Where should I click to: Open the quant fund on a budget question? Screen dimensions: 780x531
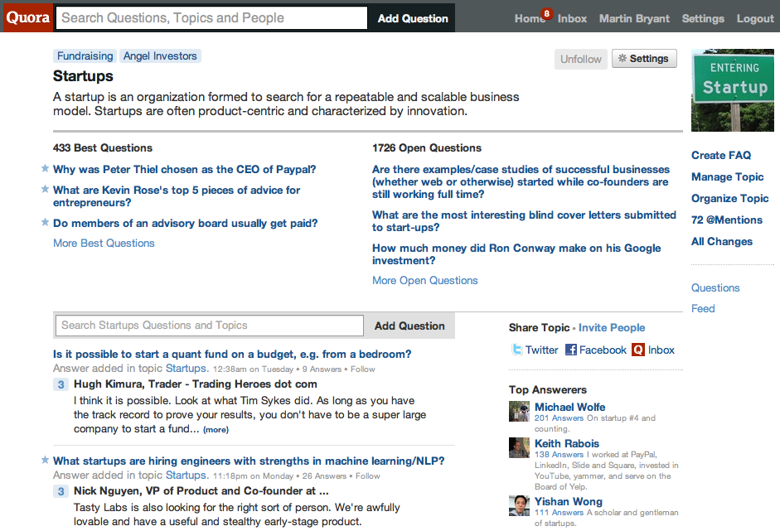232,354
